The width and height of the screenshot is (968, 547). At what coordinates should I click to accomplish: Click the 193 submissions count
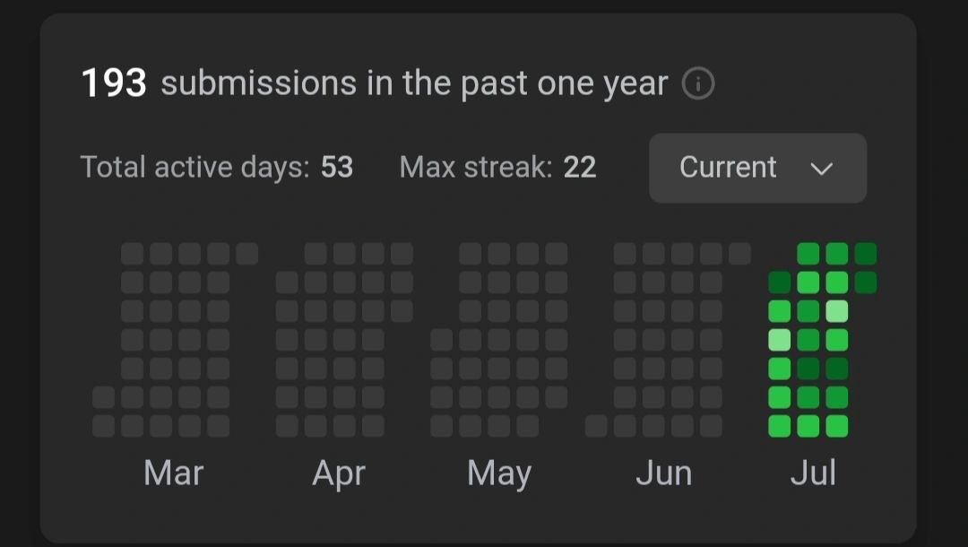(x=114, y=83)
